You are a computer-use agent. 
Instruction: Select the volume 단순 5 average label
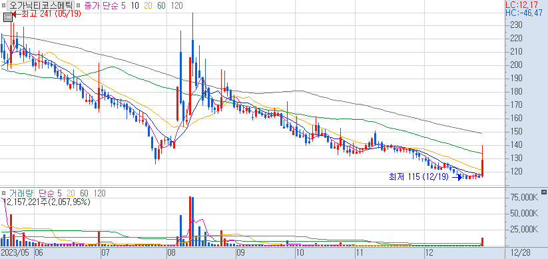[50, 193]
